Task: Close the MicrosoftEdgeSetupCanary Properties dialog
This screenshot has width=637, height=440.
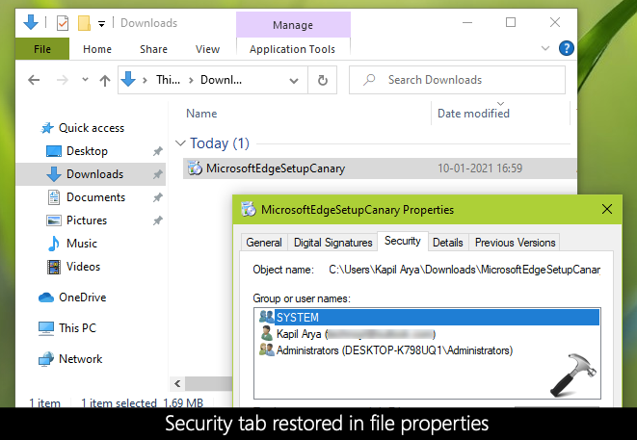Action: tap(607, 209)
